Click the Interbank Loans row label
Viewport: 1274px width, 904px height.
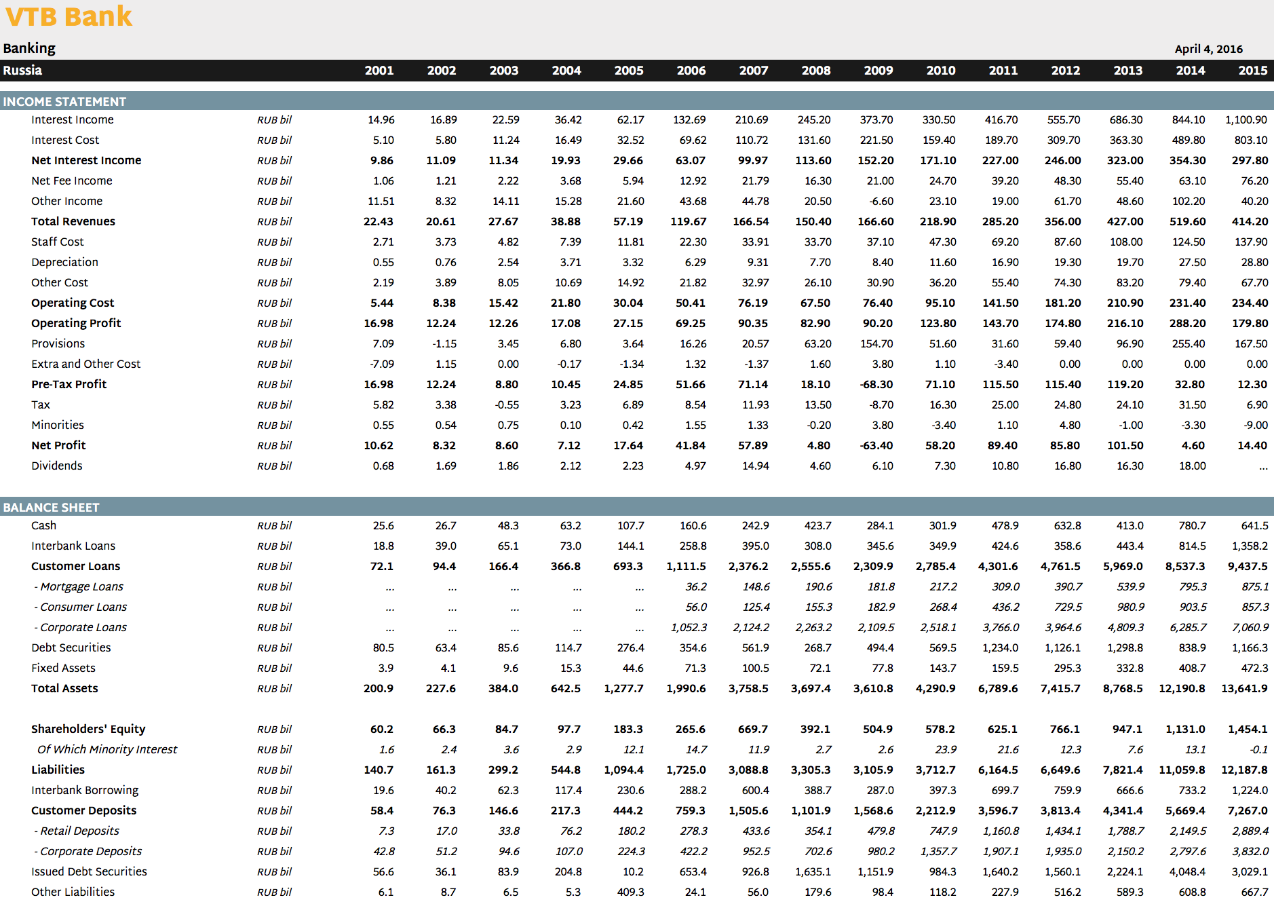pos(73,546)
